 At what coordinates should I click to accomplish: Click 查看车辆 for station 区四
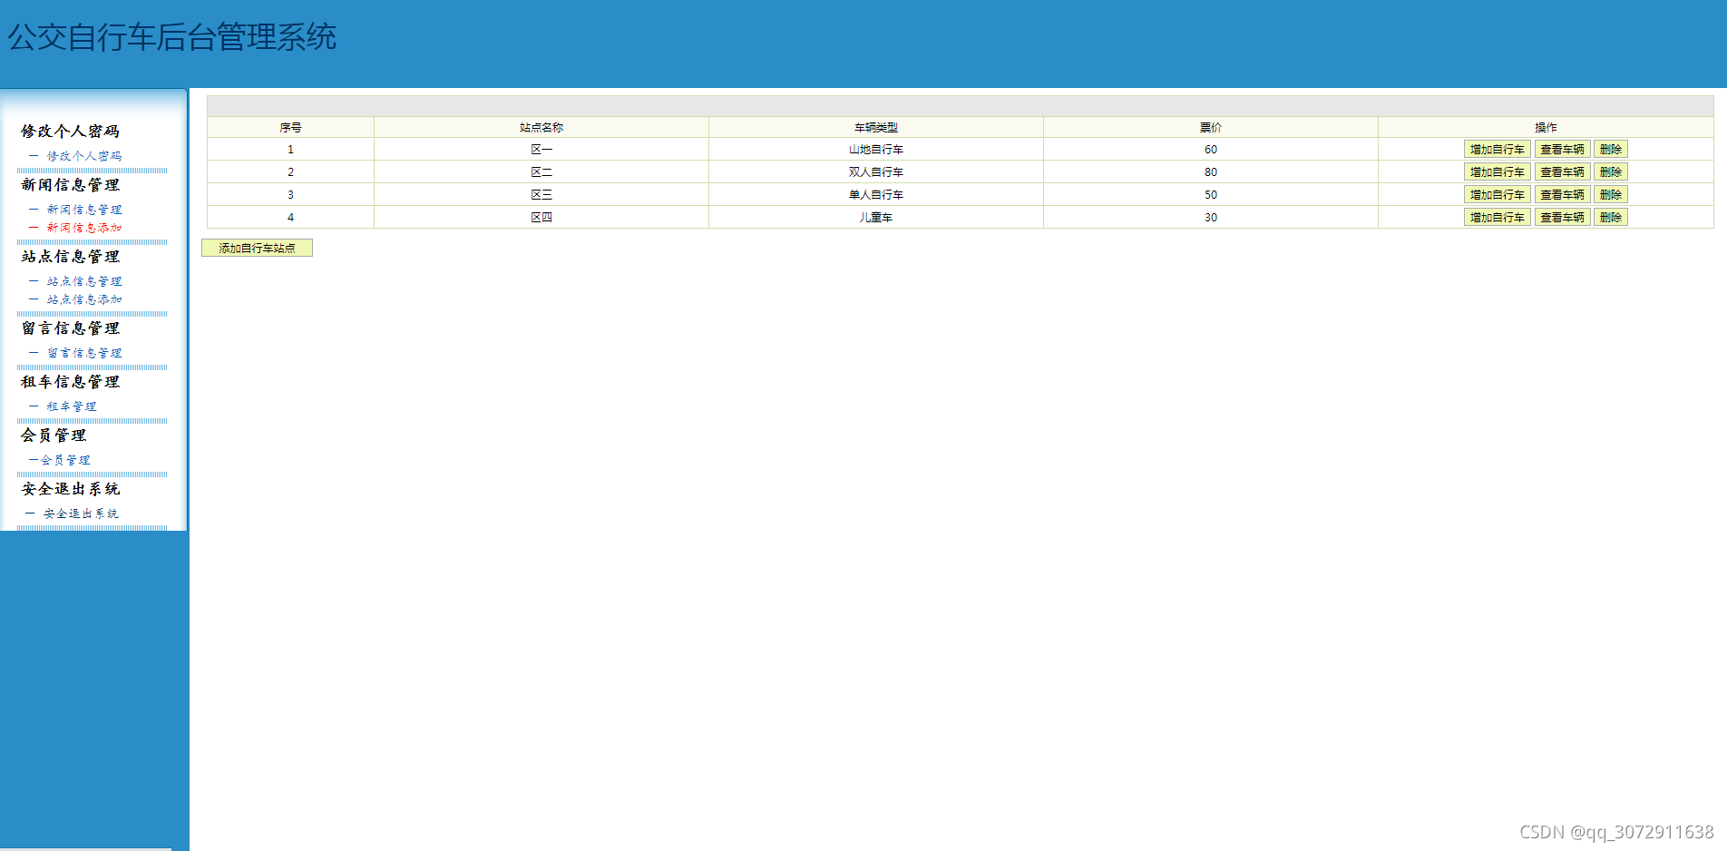(x=1562, y=217)
